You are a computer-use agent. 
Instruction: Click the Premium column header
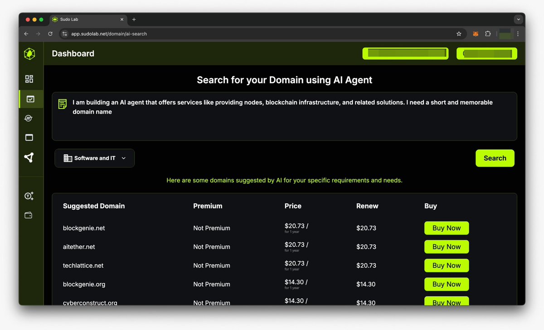point(208,206)
